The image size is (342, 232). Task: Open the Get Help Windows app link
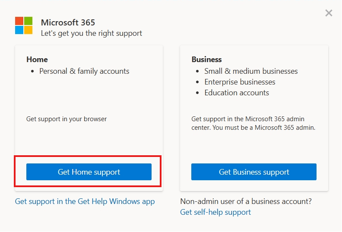85,201
